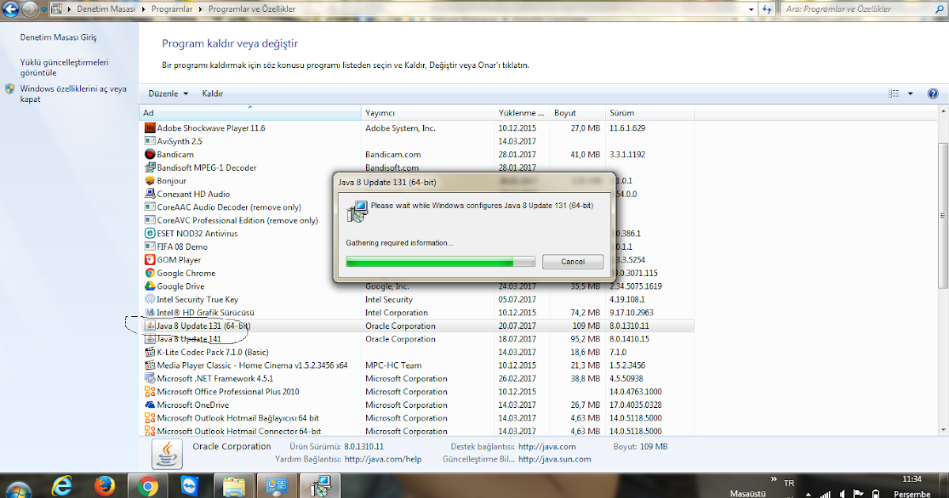Sort by the Yayımcı column header

(x=428, y=113)
